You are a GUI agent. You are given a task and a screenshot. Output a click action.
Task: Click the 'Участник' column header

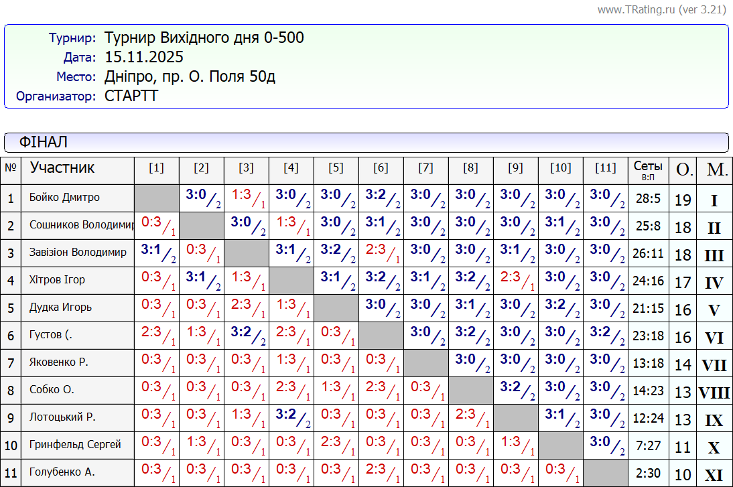click(62, 167)
